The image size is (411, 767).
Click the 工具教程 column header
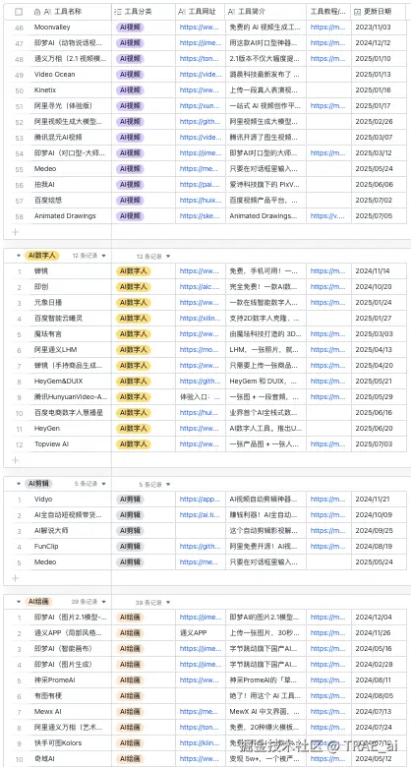(328, 11)
